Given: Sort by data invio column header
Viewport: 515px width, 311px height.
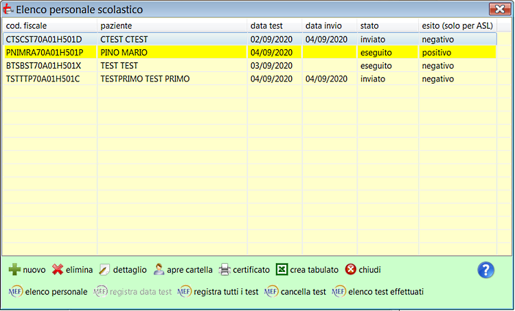Looking at the screenshot, I should point(330,25).
